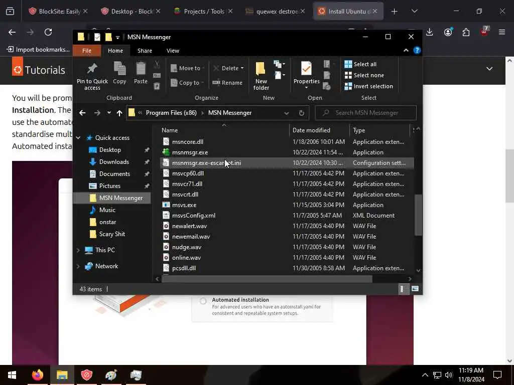Click the Paste ribbon icon
This screenshot has width=514, height=385.
pyautogui.click(x=141, y=73)
